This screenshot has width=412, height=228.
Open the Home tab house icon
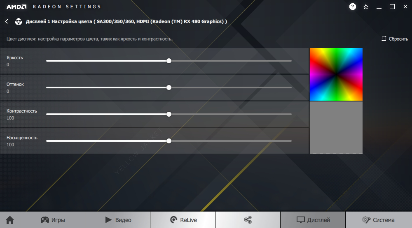[x=10, y=220]
